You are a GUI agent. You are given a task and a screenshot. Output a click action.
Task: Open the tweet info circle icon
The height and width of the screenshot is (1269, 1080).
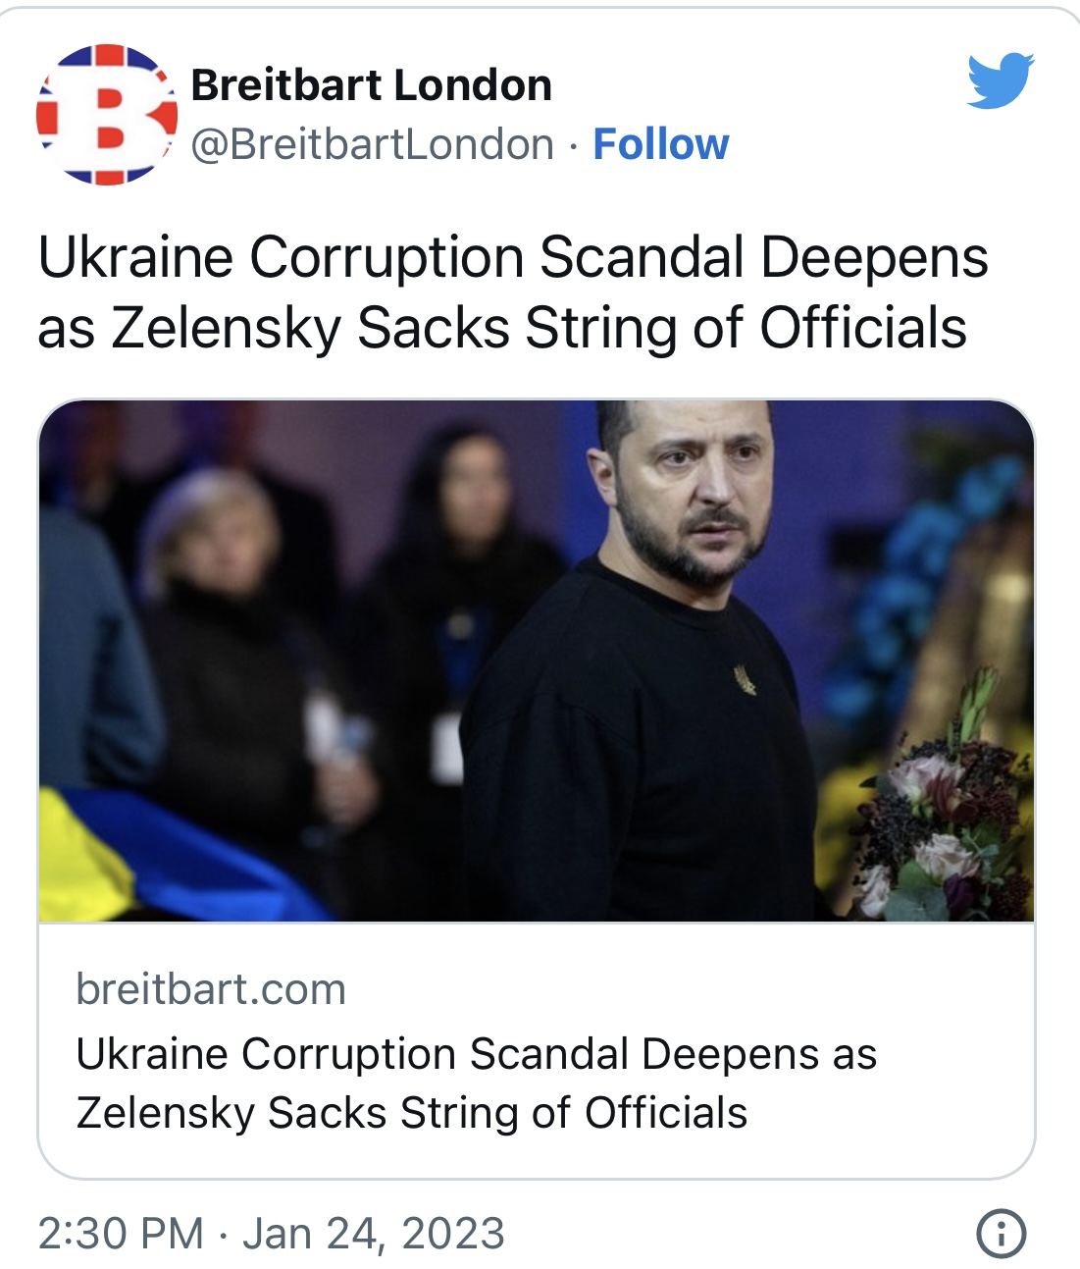tap(1001, 1233)
